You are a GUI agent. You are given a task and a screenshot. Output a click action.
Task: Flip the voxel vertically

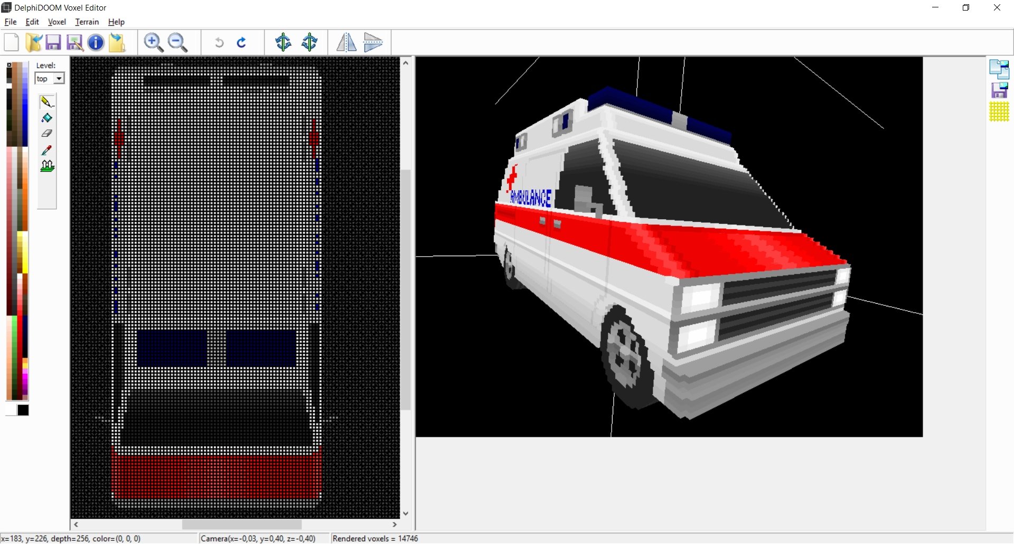(373, 42)
